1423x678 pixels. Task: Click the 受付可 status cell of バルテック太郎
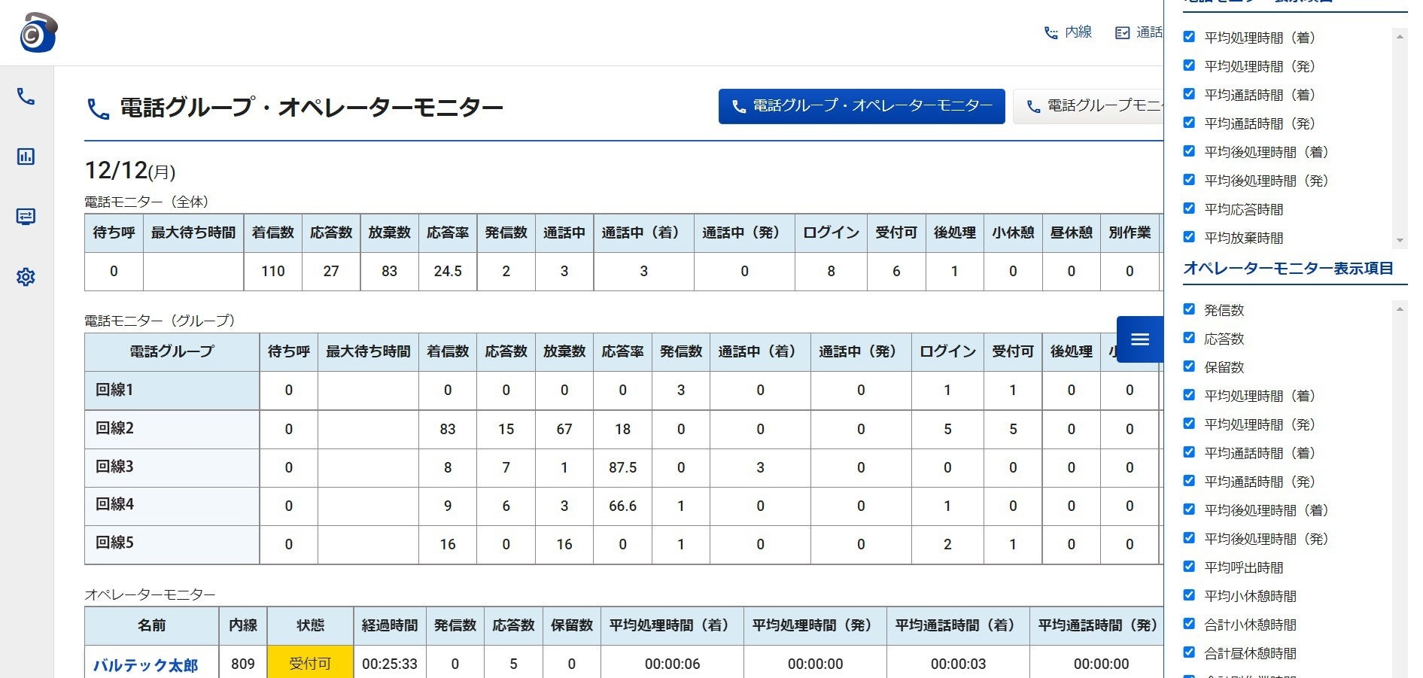click(310, 664)
